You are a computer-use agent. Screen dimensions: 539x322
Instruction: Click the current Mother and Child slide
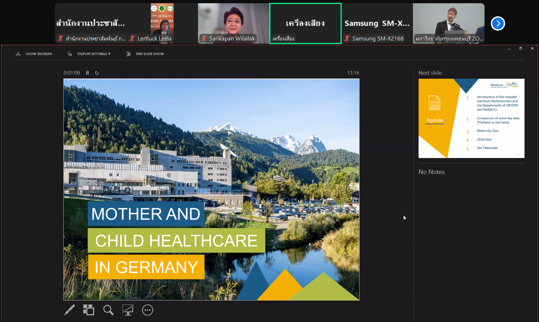(211, 189)
